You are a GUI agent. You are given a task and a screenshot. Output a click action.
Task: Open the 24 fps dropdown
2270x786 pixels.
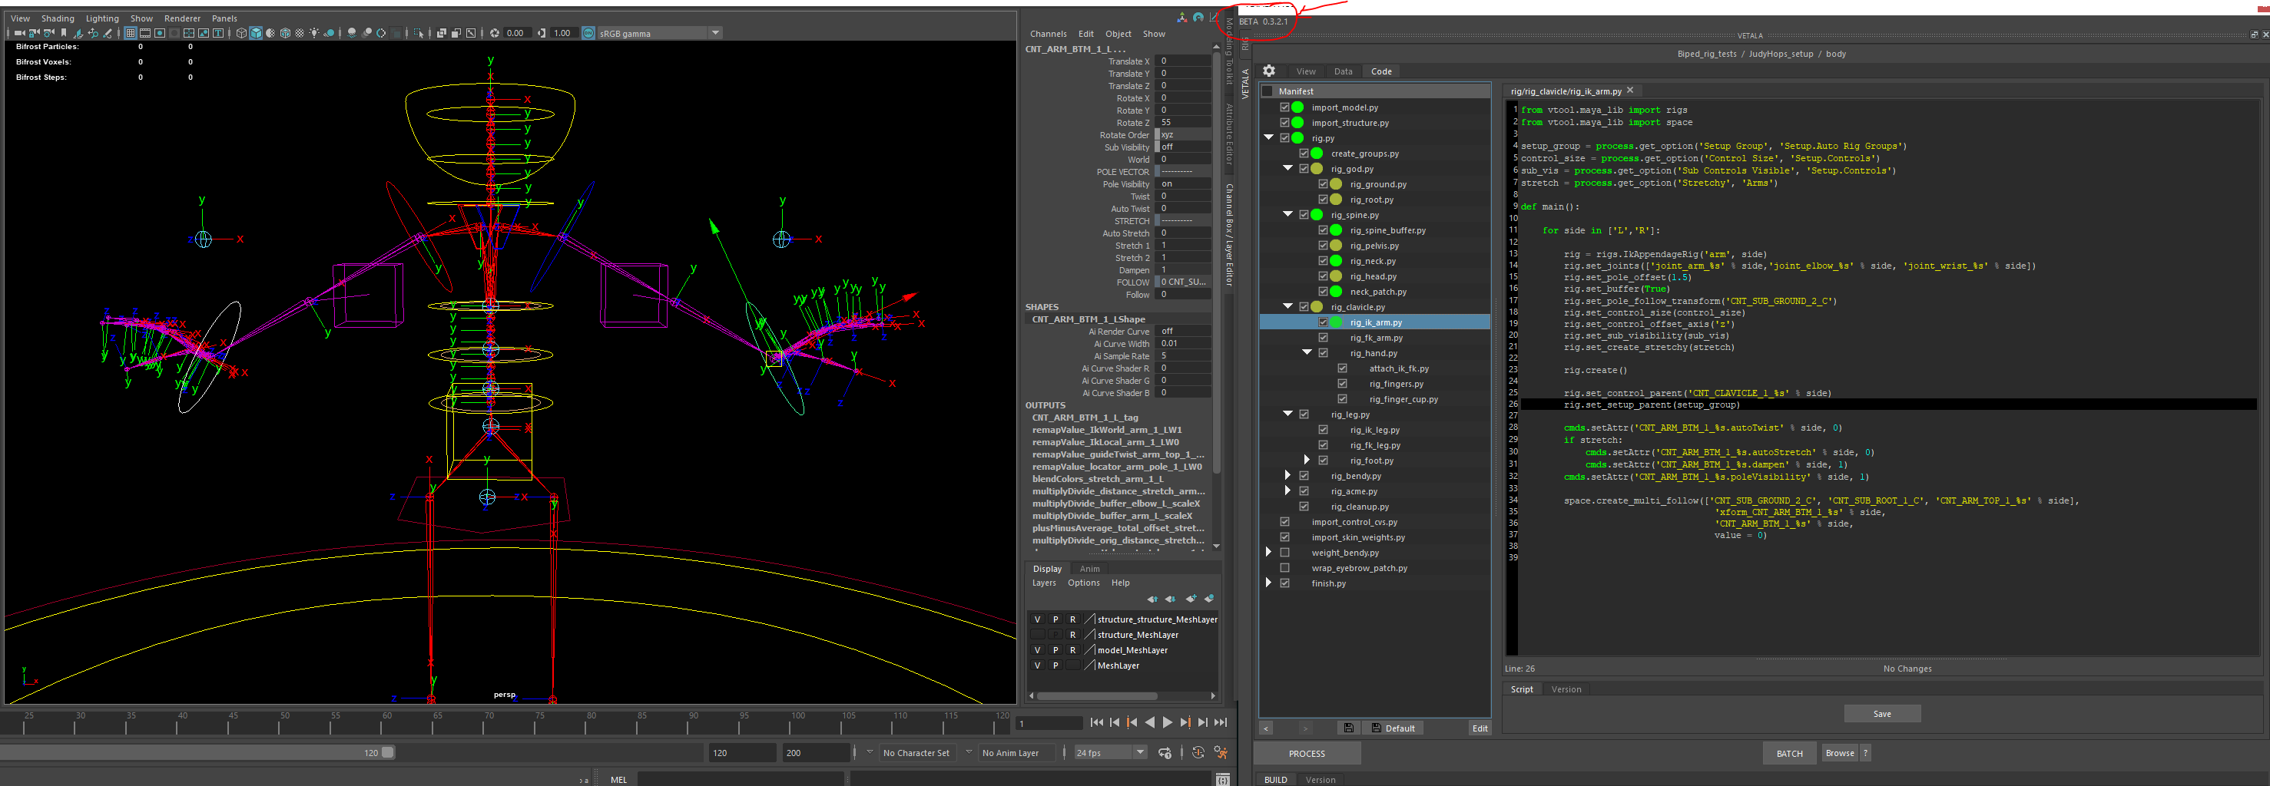[x=1140, y=752]
